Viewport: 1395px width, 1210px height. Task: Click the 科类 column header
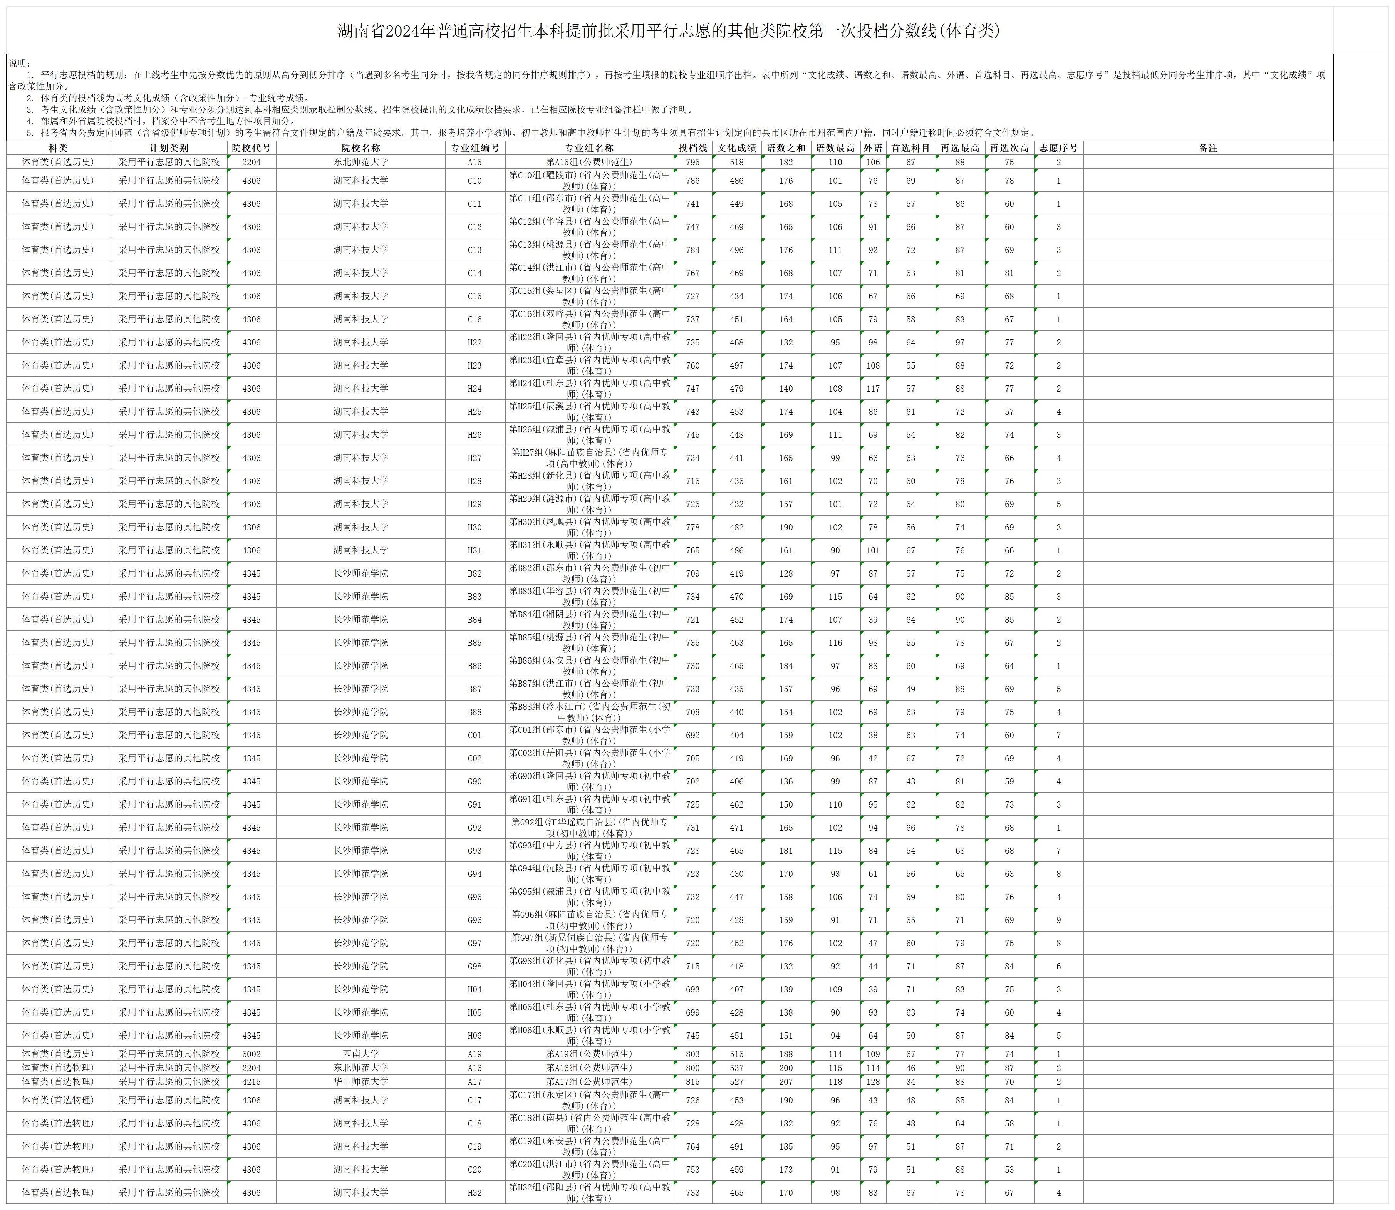click(58, 148)
